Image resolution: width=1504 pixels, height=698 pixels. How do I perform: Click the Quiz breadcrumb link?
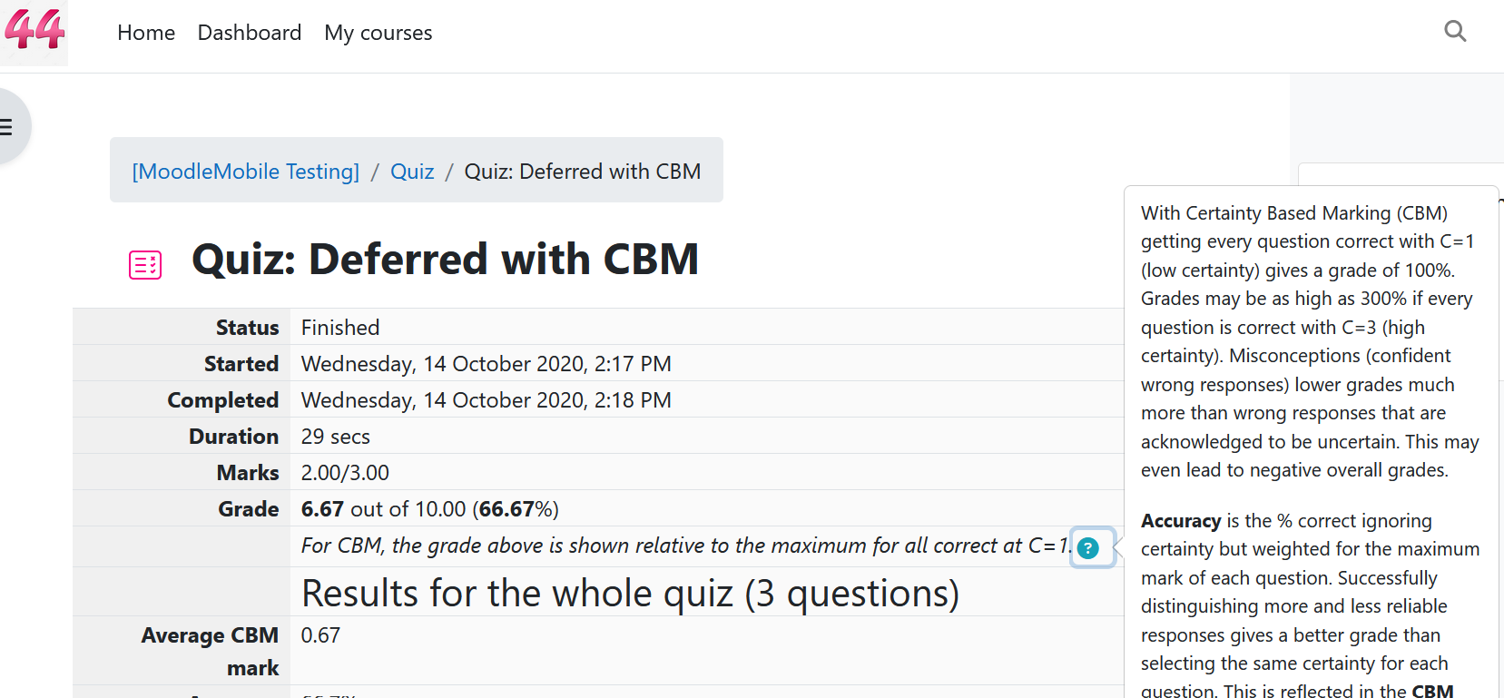[412, 172]
